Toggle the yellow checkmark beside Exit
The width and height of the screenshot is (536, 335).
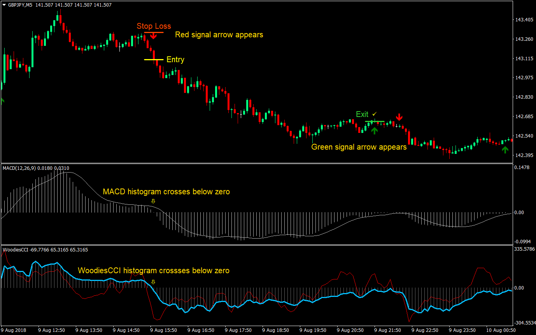pyautogui.click(x=374, y=114)
